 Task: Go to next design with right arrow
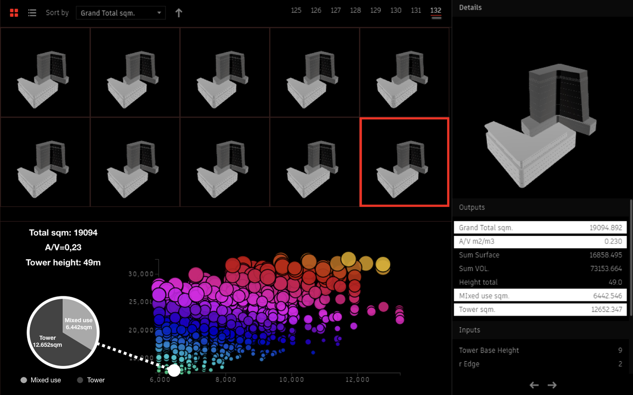click(552, 385)
